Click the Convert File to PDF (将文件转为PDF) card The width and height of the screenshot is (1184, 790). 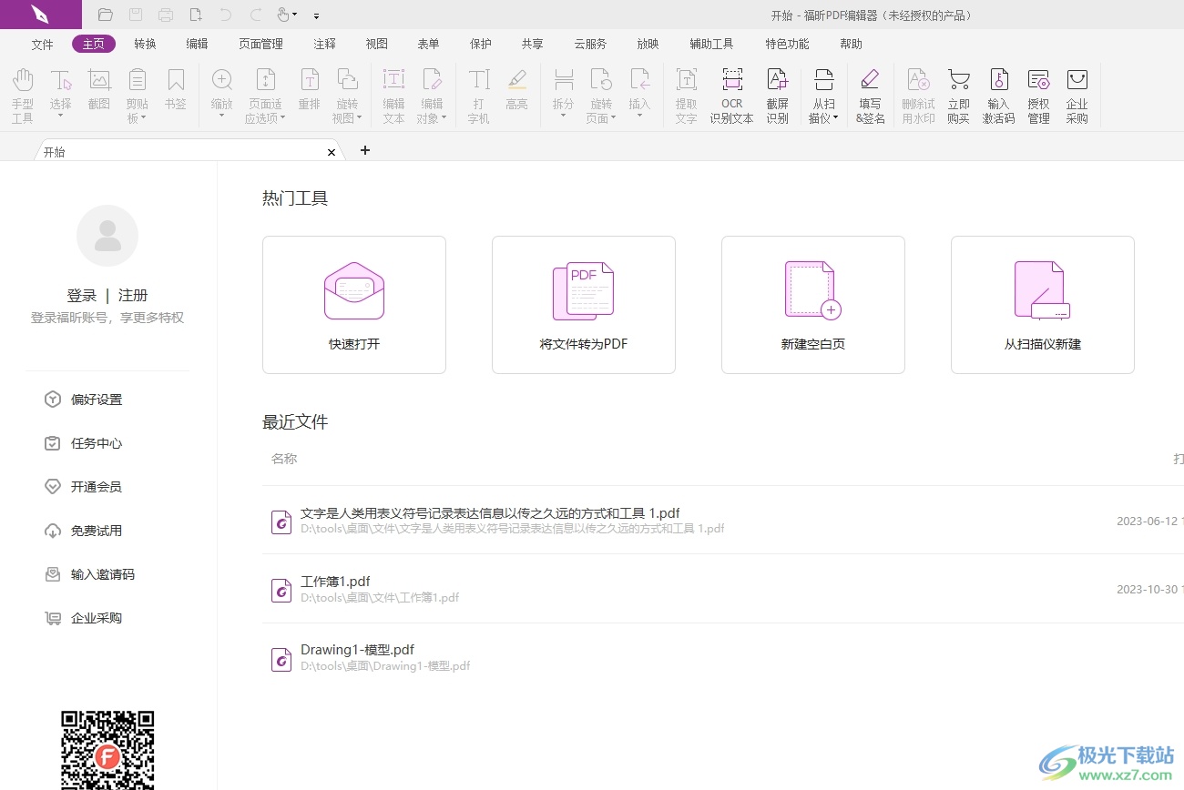point(584,305)
